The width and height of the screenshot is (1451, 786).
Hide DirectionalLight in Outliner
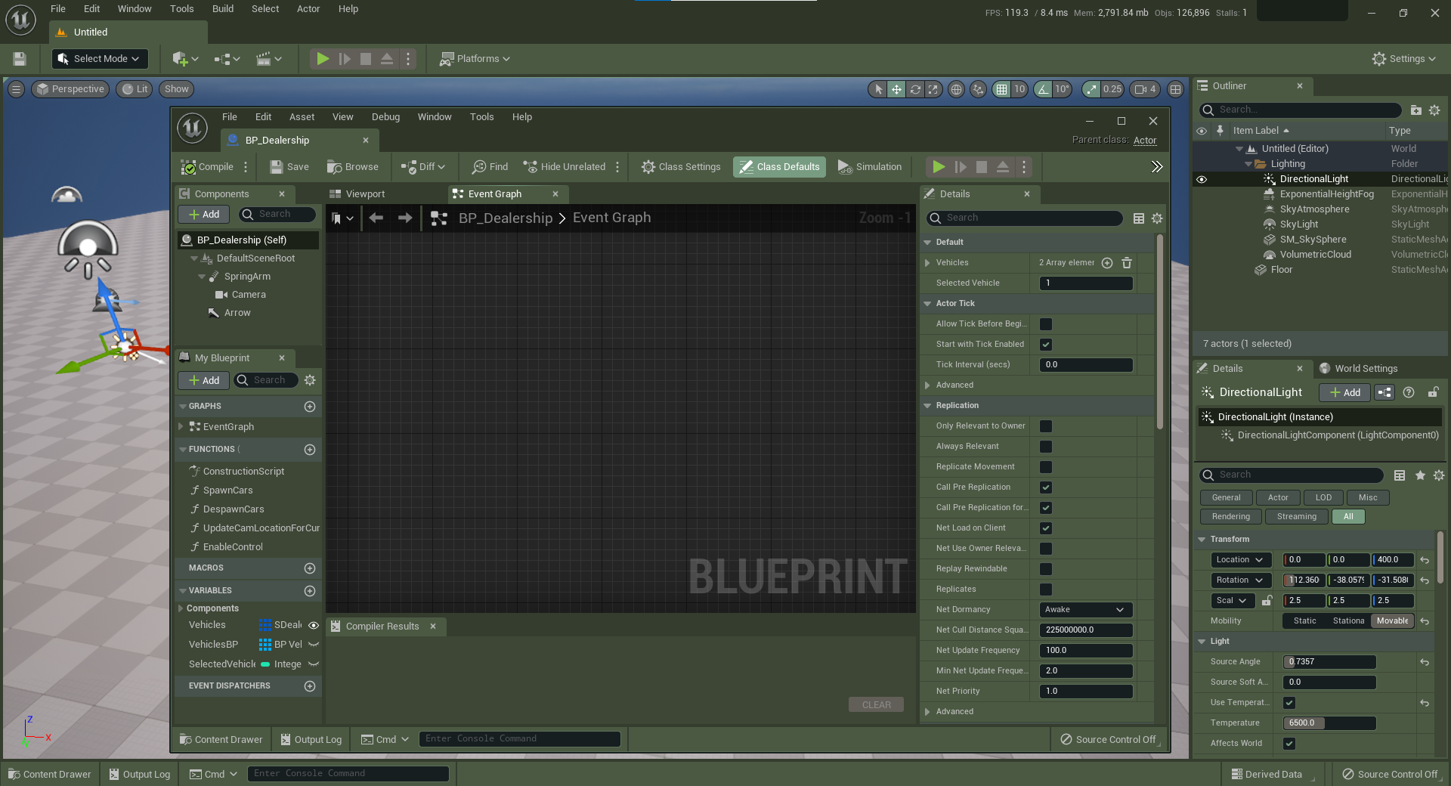pos(1202,179)
